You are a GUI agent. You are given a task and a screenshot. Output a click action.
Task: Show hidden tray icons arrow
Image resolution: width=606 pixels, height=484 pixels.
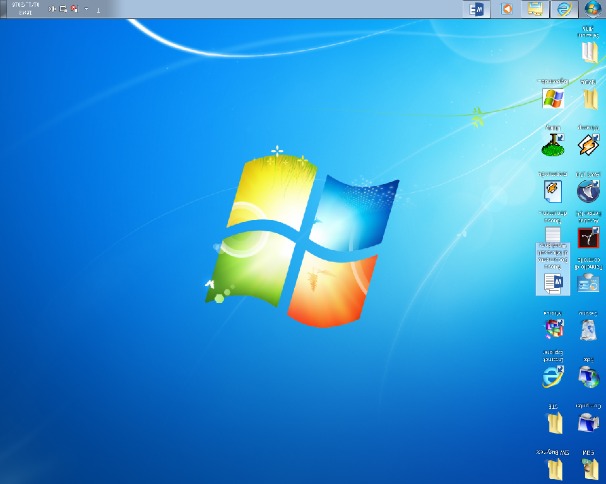point(86,9)
